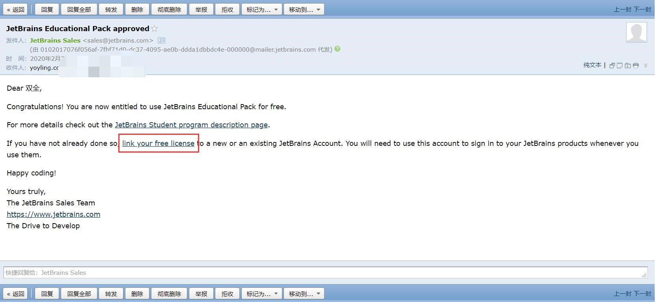Open top 移动到... dropdown
The height and width of the screenshot is (302, 655).
304,9
